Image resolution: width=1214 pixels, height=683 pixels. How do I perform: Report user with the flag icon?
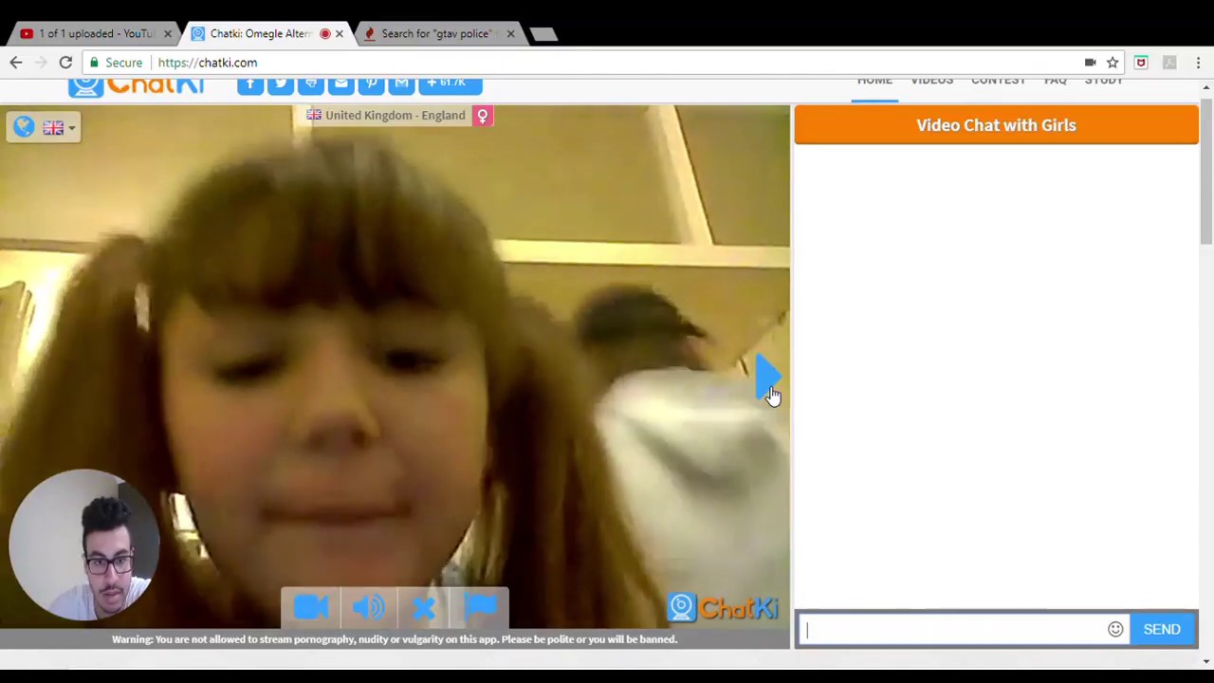(480, 607)
